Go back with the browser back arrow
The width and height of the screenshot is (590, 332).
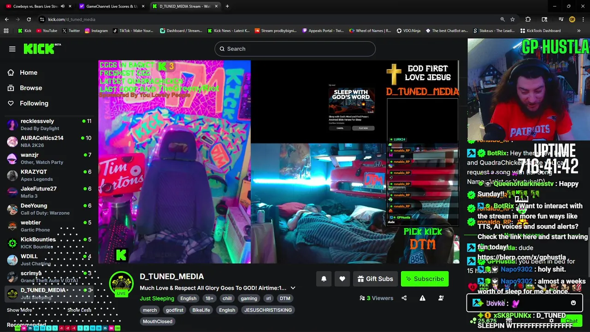pos(6,19)
